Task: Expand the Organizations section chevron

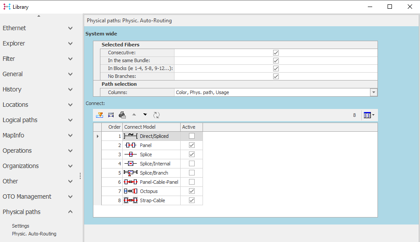Action: click(70, 166)
